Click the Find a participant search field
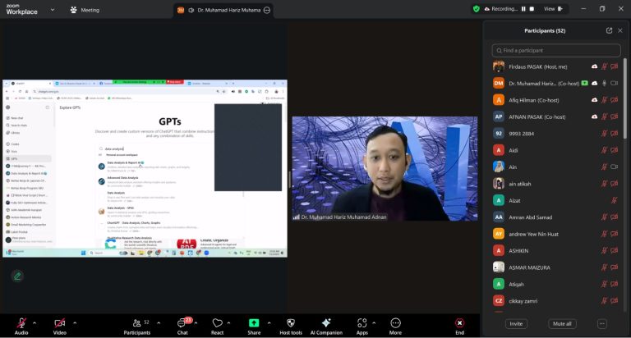 (556, 50)
